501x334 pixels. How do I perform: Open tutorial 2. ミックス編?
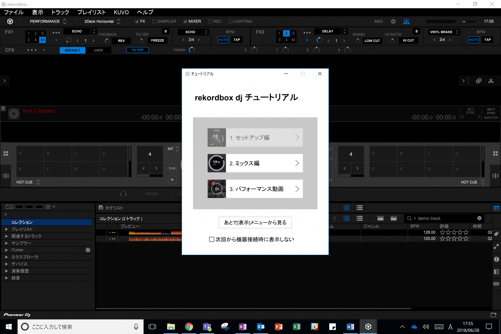pos(255,163)
